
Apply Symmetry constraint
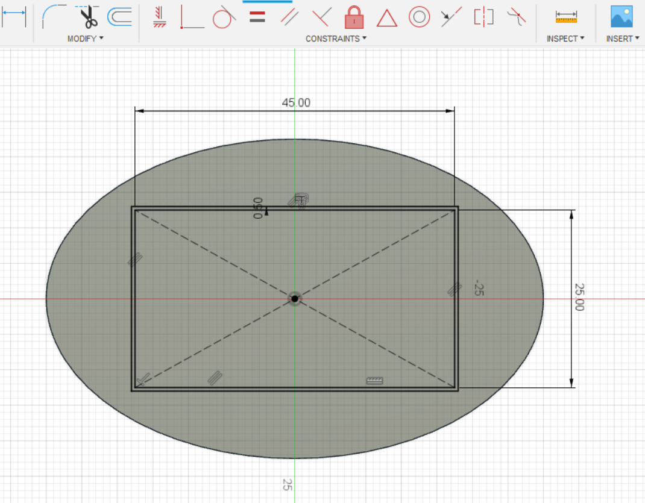pyautogui.click(x=483, y=17)
